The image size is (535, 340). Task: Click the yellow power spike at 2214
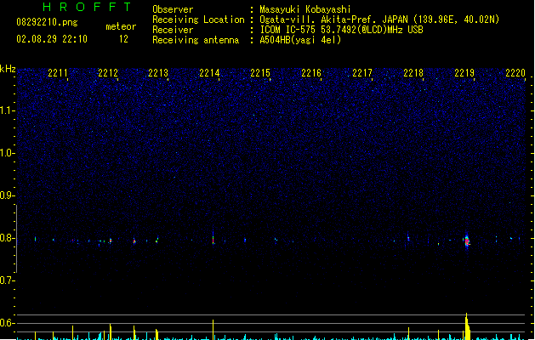pyautogui.click(x=213, y=330)
